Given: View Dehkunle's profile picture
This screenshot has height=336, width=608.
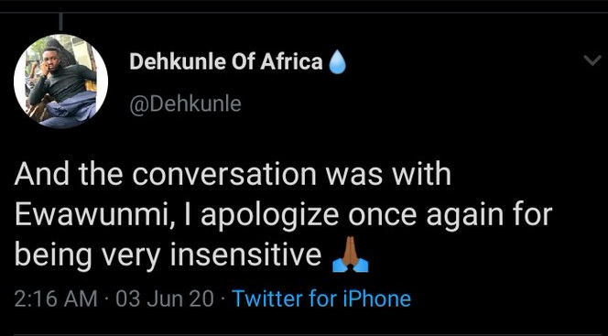Looking at the screenshot, I should point(60,81).
